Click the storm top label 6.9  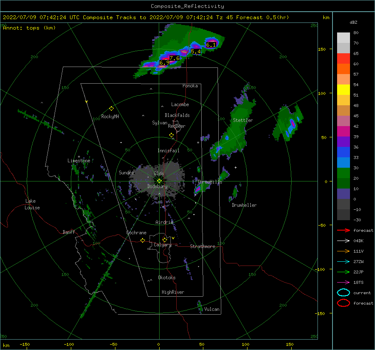pyautogui.click(x=164, y=62)
